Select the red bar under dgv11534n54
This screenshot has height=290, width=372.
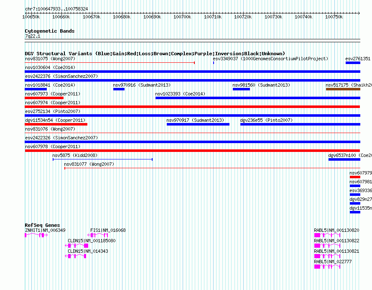click(56, 124)
